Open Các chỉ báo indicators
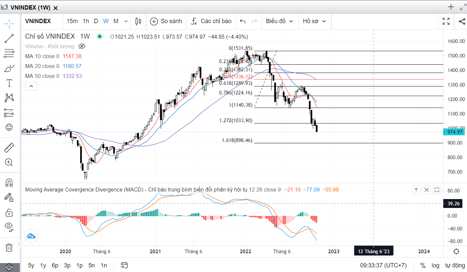This screenshot has width=467, height=272. coord(211,21)
